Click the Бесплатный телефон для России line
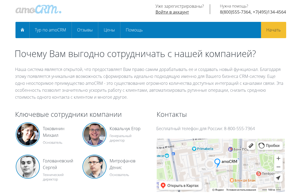Screen dimensions: 295x196 click(206, 129)
